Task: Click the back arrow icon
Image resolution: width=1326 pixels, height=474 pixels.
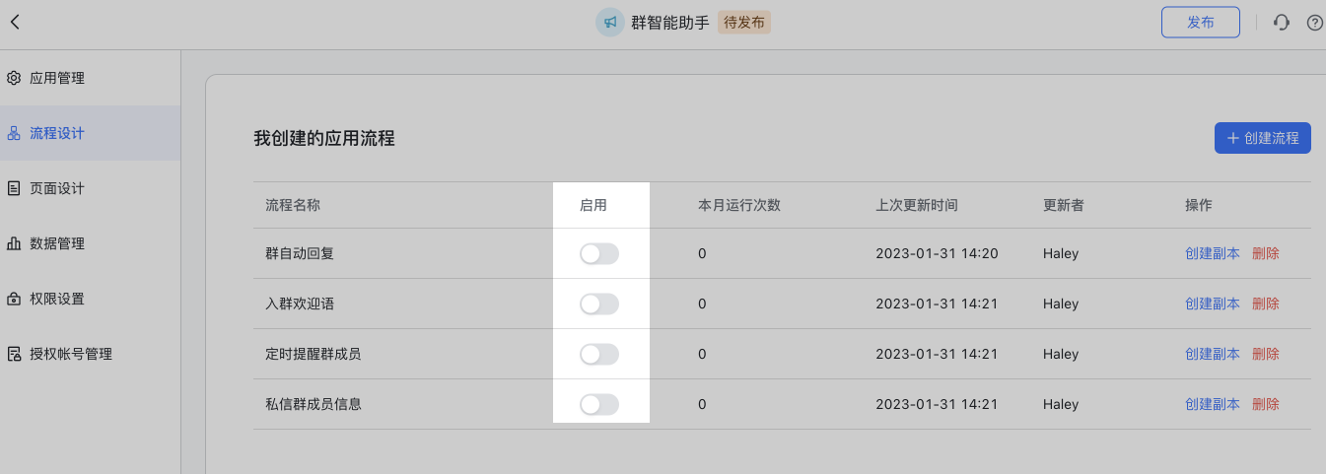Action: [x=15, y=22]
